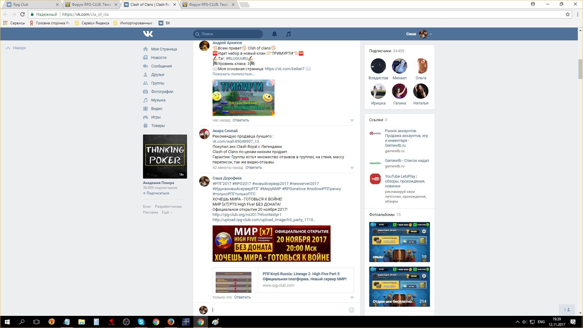Open the #РПГ2017 hashtag

pos(222,184)
